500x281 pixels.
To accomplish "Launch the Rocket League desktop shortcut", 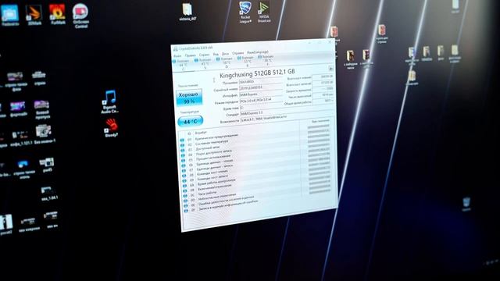I will coord(245,12).
